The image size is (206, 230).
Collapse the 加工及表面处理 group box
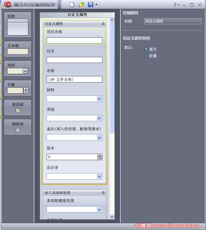pyautogui.click(x=103, y=193)
